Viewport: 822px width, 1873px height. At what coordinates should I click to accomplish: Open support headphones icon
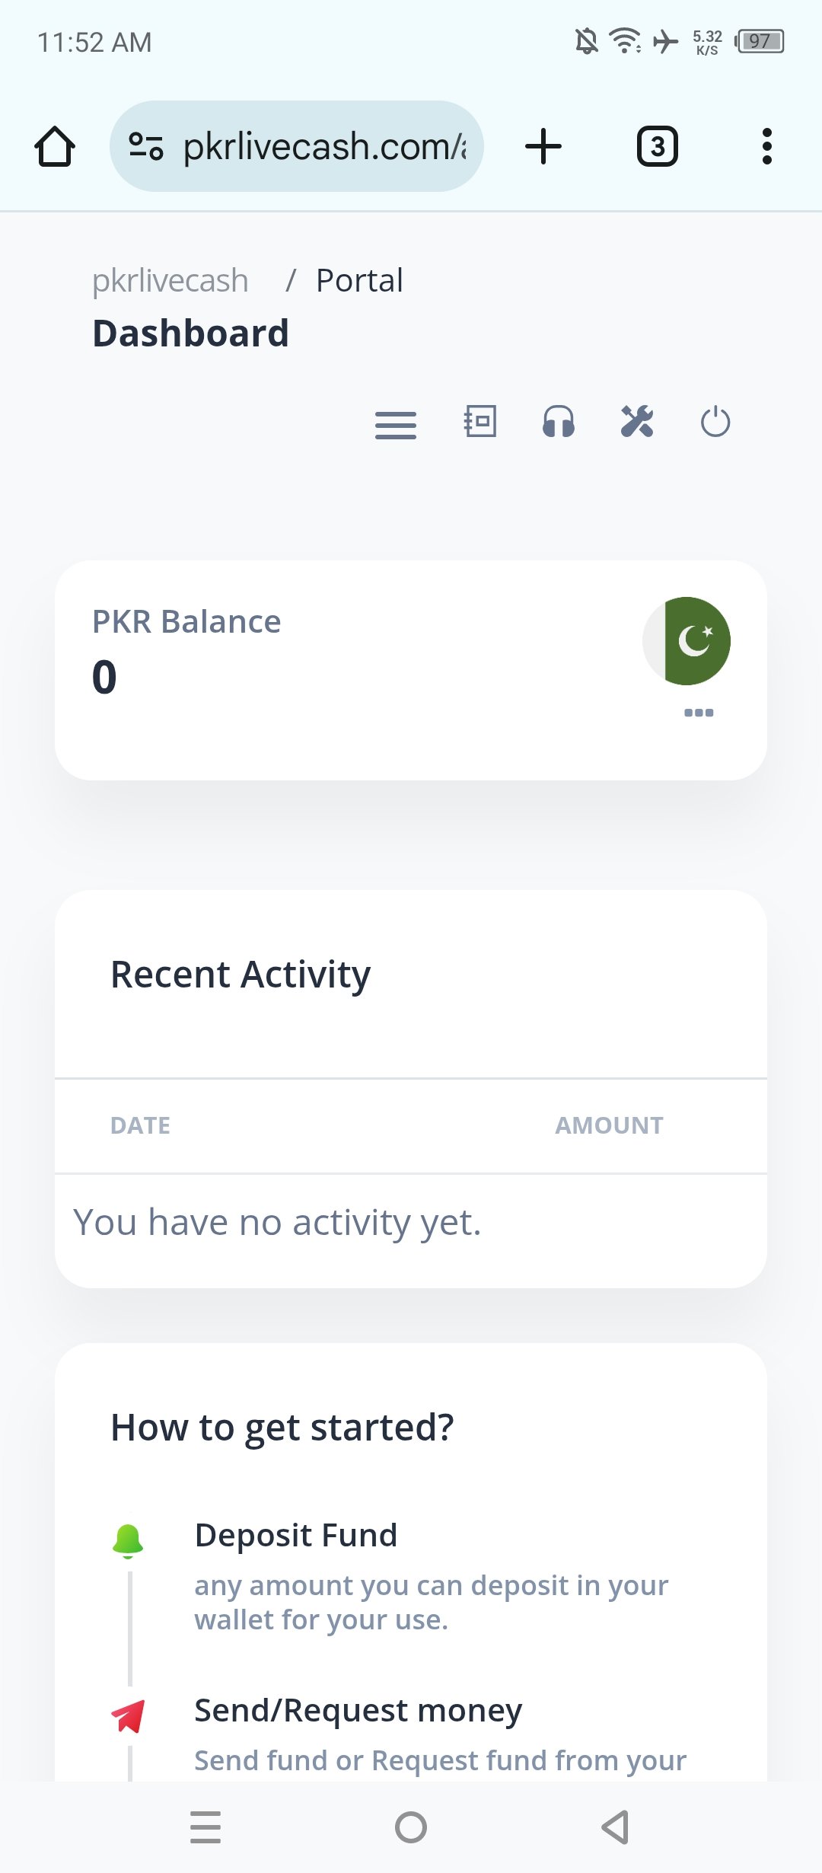(559, 421)
